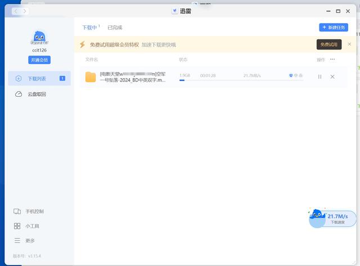Click the 状态 column header
This screenshot has width=360, height=266.
pos(183,60)
